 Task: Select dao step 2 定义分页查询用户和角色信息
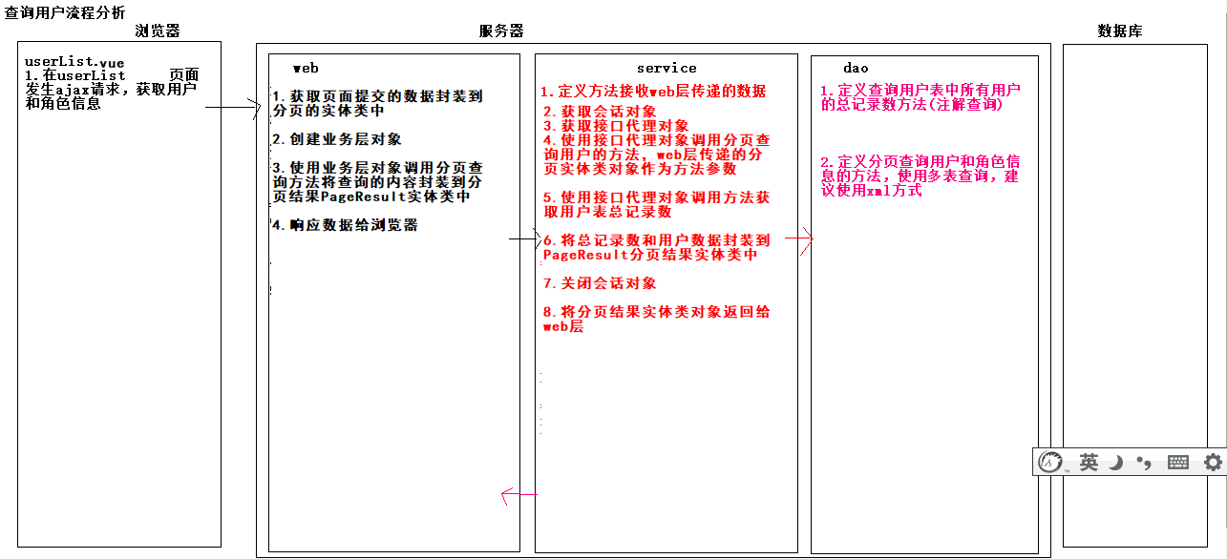920,176
